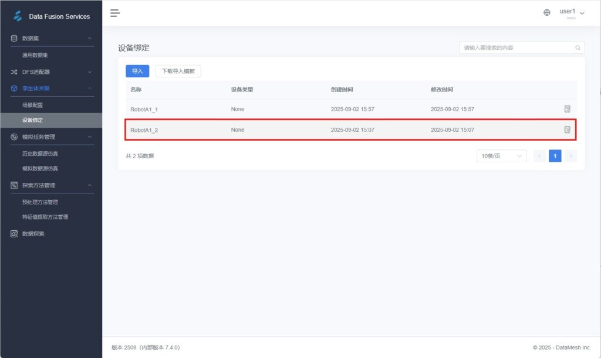
Task: Click the RobotA1_2 name cell
Action: (x=144, y=130)
